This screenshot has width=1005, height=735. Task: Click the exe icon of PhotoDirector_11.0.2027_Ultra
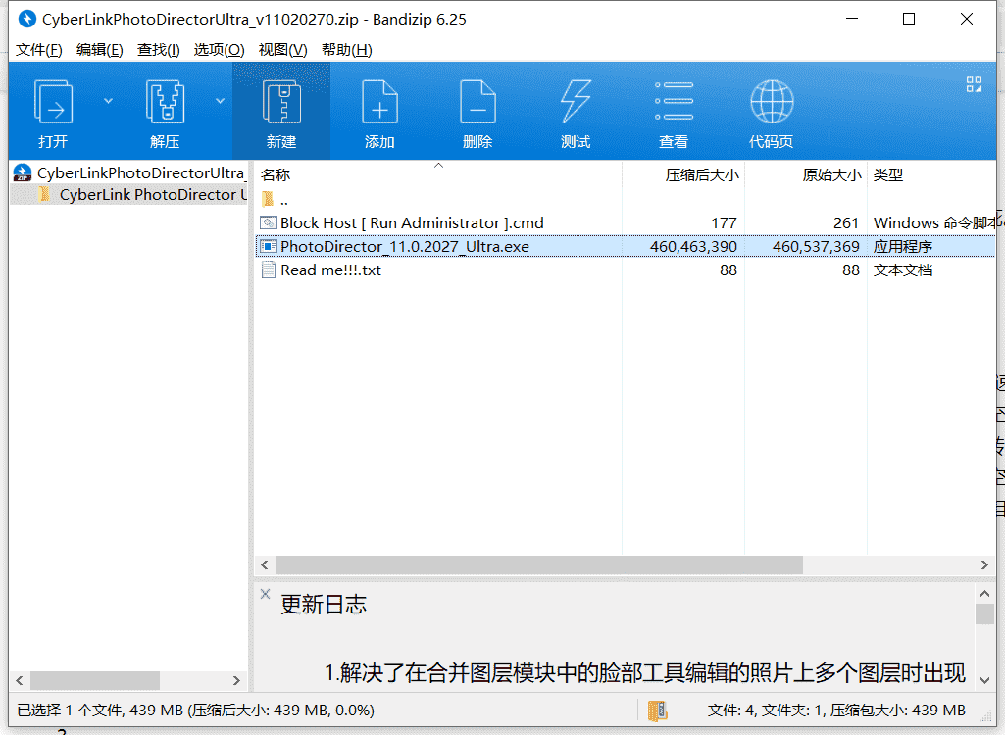[x=268, y=247]
